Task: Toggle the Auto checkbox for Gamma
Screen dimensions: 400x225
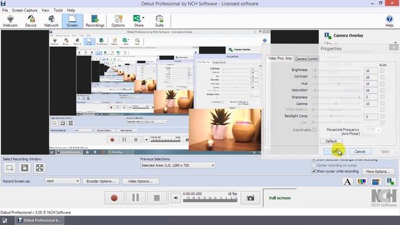Action: coord(382,103)
